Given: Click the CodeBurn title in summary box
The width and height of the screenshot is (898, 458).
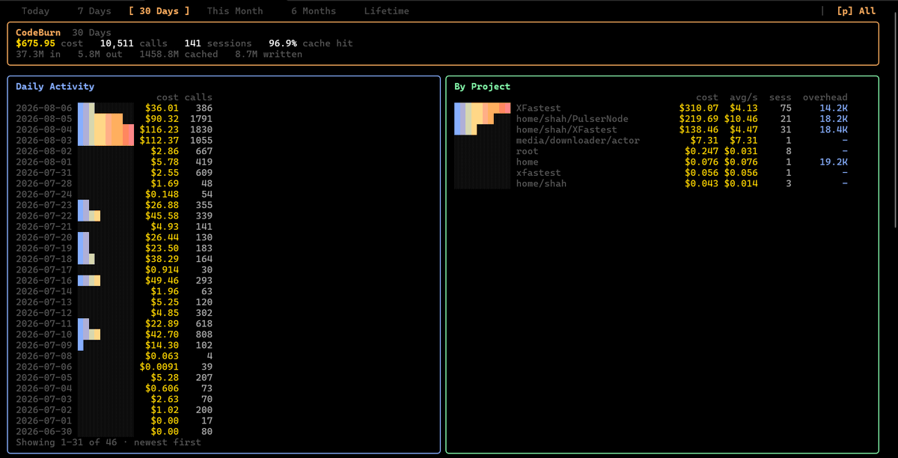Looking at the screenshot, I should coord(38,33).
